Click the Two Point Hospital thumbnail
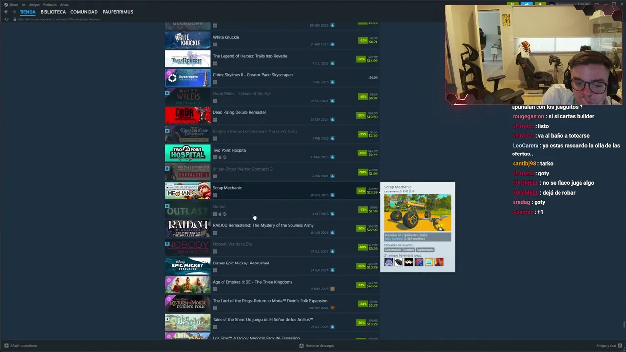Screen dimensions: 626x352 click(188, 153)
